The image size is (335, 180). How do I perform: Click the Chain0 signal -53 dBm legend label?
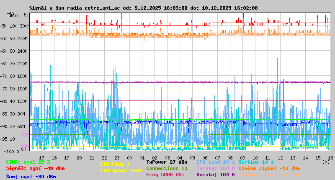tap(269, 168)
